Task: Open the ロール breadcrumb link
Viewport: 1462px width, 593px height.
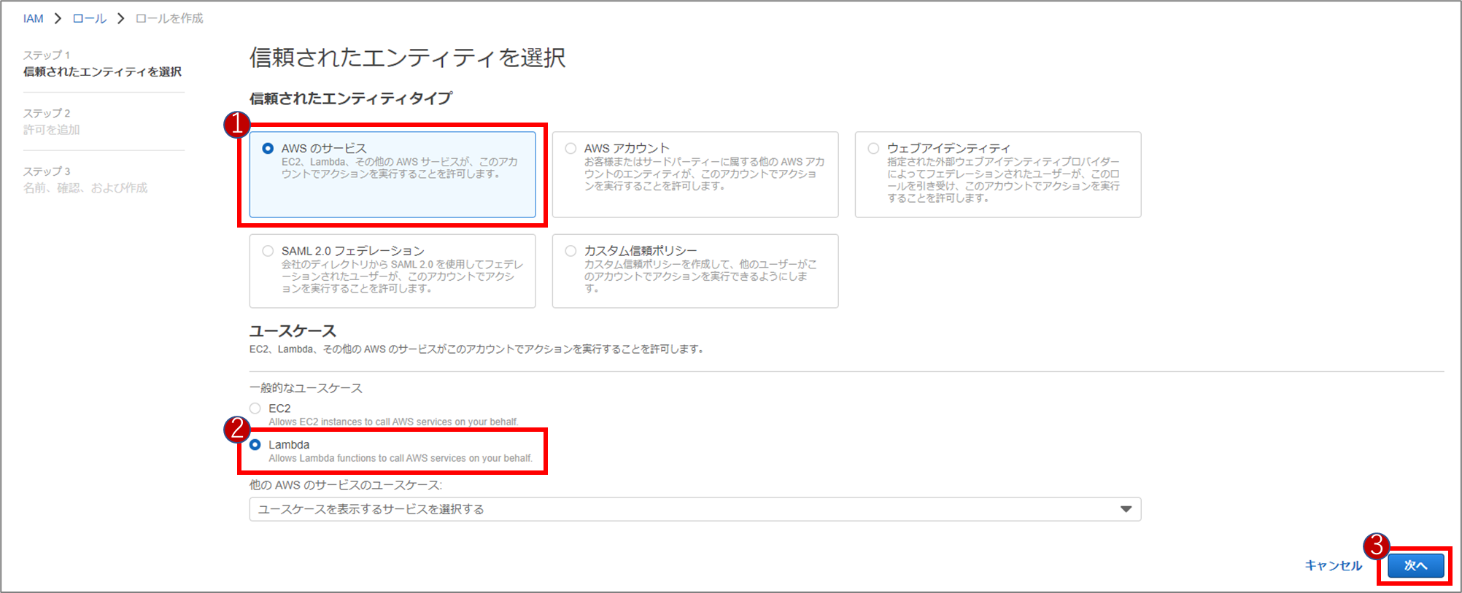Action: tap(89, 18)
